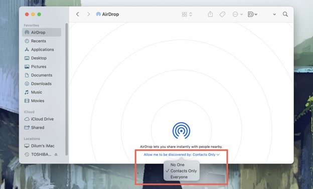Expand the Action menu chevron
Viewport: 313px width, 189px height.
241,15
